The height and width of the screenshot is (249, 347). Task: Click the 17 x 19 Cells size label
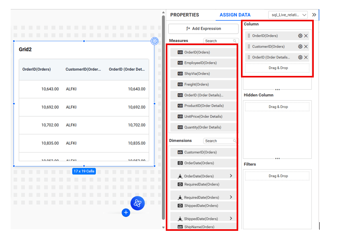pos(84,171)
